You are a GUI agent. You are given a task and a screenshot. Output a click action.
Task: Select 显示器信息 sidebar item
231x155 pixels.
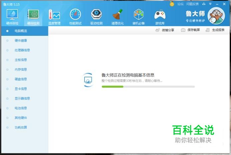click(x=25, y=98)
